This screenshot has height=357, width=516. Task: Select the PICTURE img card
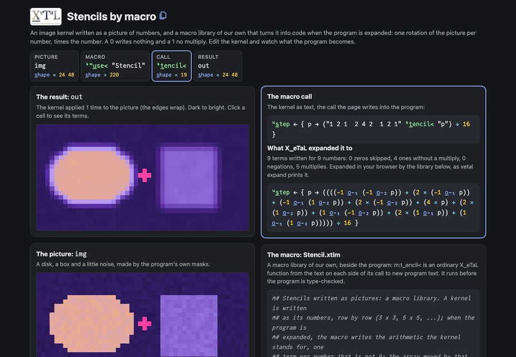[54, 66]
